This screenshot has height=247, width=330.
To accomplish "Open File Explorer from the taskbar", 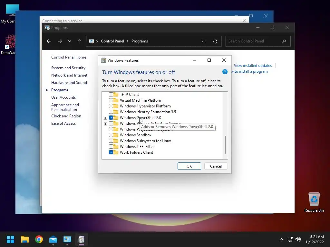I will pos(24,239).
